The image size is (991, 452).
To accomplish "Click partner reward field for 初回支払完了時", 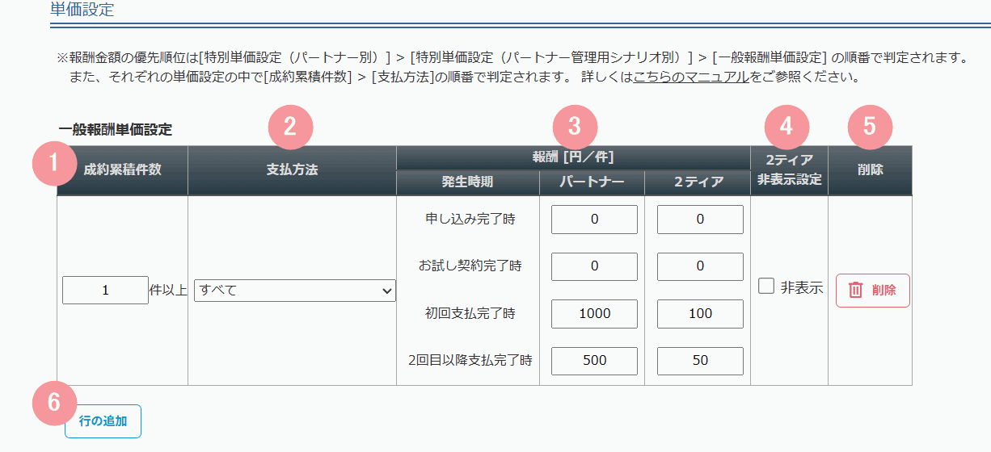I will click(594, 314).
